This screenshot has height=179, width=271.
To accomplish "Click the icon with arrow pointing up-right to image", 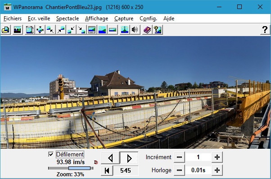I will point(61,30).
